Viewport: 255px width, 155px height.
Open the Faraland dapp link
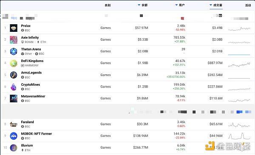(28, 122)
